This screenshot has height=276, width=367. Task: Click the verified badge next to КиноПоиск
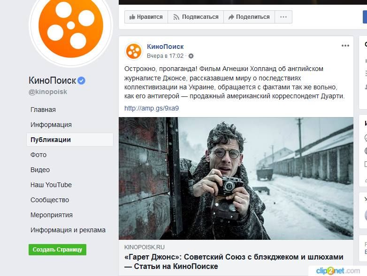[x=81, y=80]
